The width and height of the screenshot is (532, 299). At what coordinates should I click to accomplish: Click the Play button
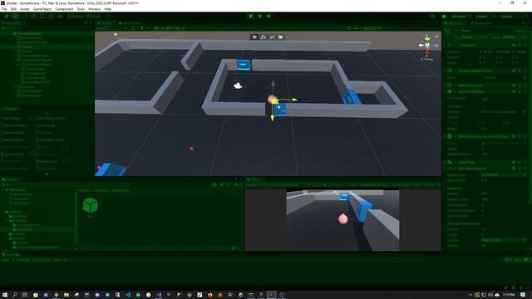[251, 17]
